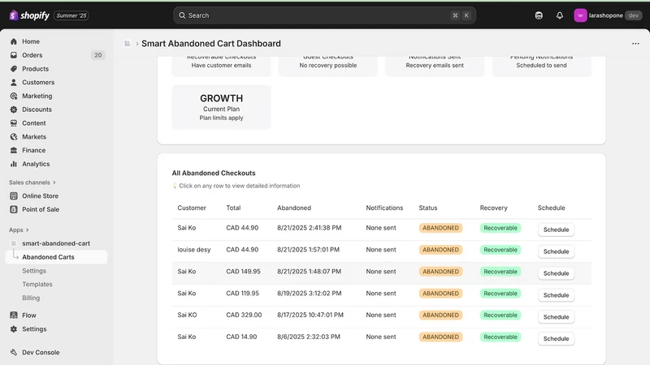
Task: Open the Billing subpage
Action: tap(31, 298)
